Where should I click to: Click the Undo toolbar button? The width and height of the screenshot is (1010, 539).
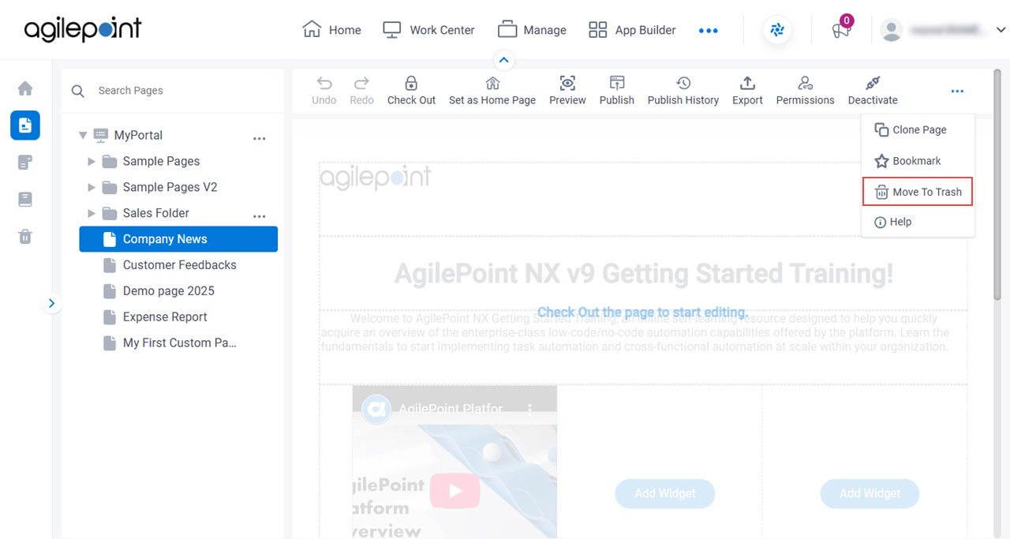pyautogui.click(x=324, y=91)
